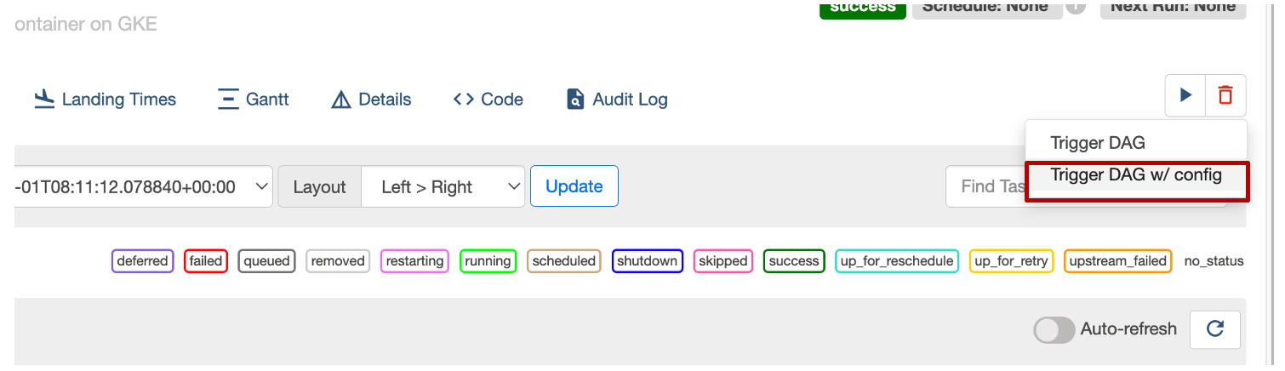Screen dimensions: 1285x371
Task: Open the Gantt chart tab
Action: [253, 100]
